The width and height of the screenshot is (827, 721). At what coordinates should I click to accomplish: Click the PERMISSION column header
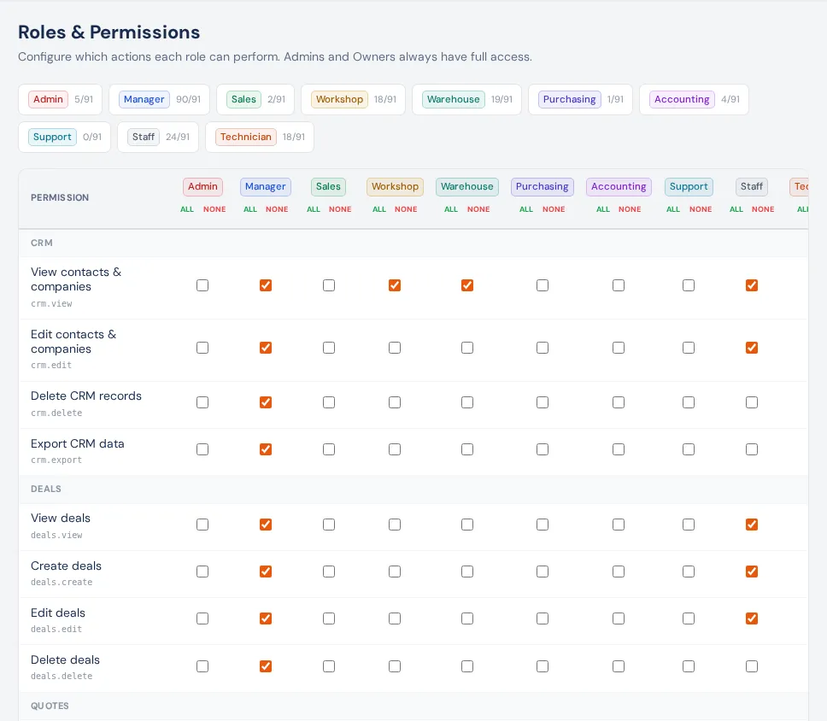point(60,198)
